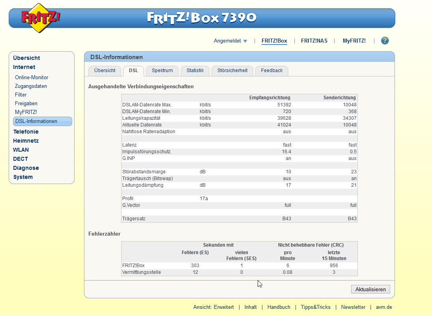Open the Inhalt footer link

[x=251, y=307]
